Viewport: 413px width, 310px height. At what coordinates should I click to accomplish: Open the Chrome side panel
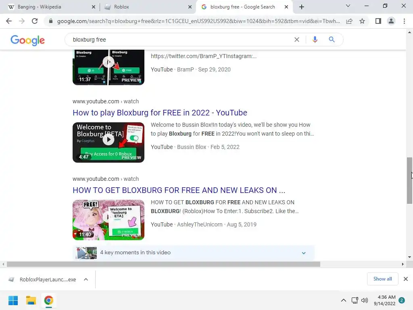point(378,21)
